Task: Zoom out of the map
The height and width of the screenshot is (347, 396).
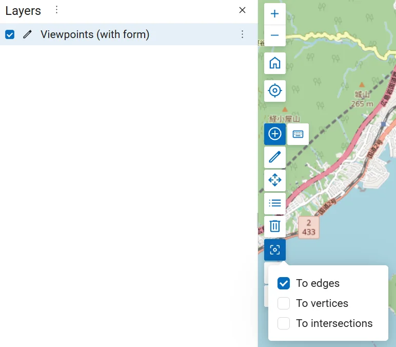Action: 275,35
